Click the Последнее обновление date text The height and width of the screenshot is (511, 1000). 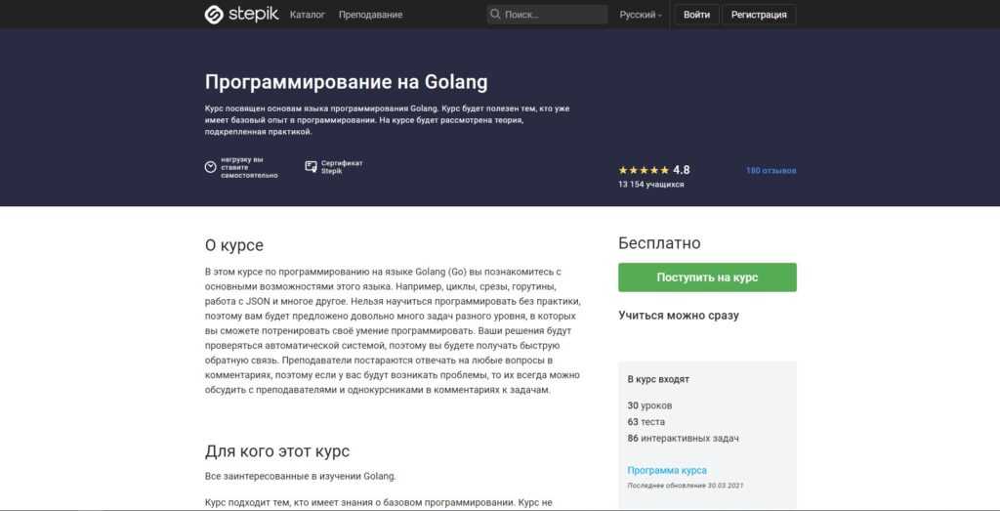pos(686,486)
